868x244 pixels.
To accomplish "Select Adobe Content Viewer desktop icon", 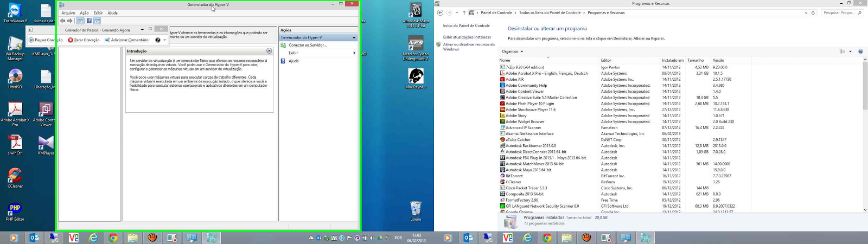I will click(x=46, y=114).
